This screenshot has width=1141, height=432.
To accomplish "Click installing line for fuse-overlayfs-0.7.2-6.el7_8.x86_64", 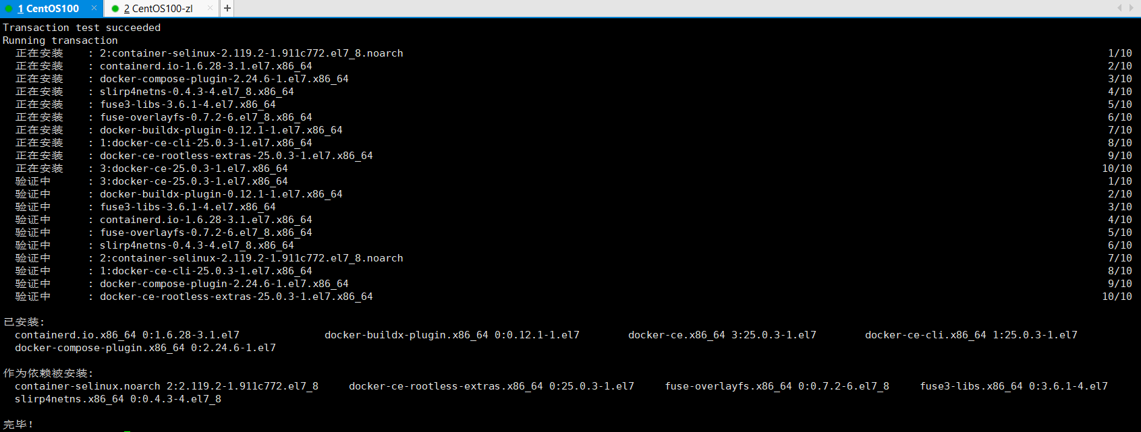I will tap(574, 117).
